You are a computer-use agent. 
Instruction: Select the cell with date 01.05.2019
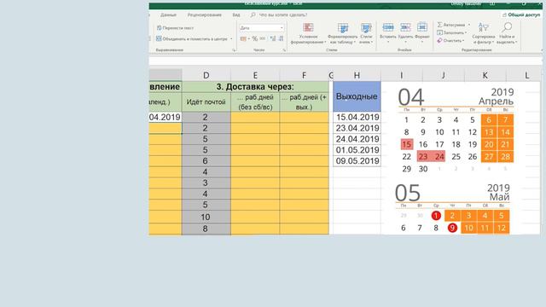pos(357,150)
